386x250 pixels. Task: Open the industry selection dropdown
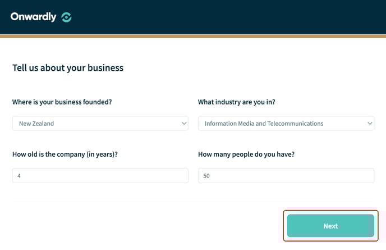(x=286, y=123)
